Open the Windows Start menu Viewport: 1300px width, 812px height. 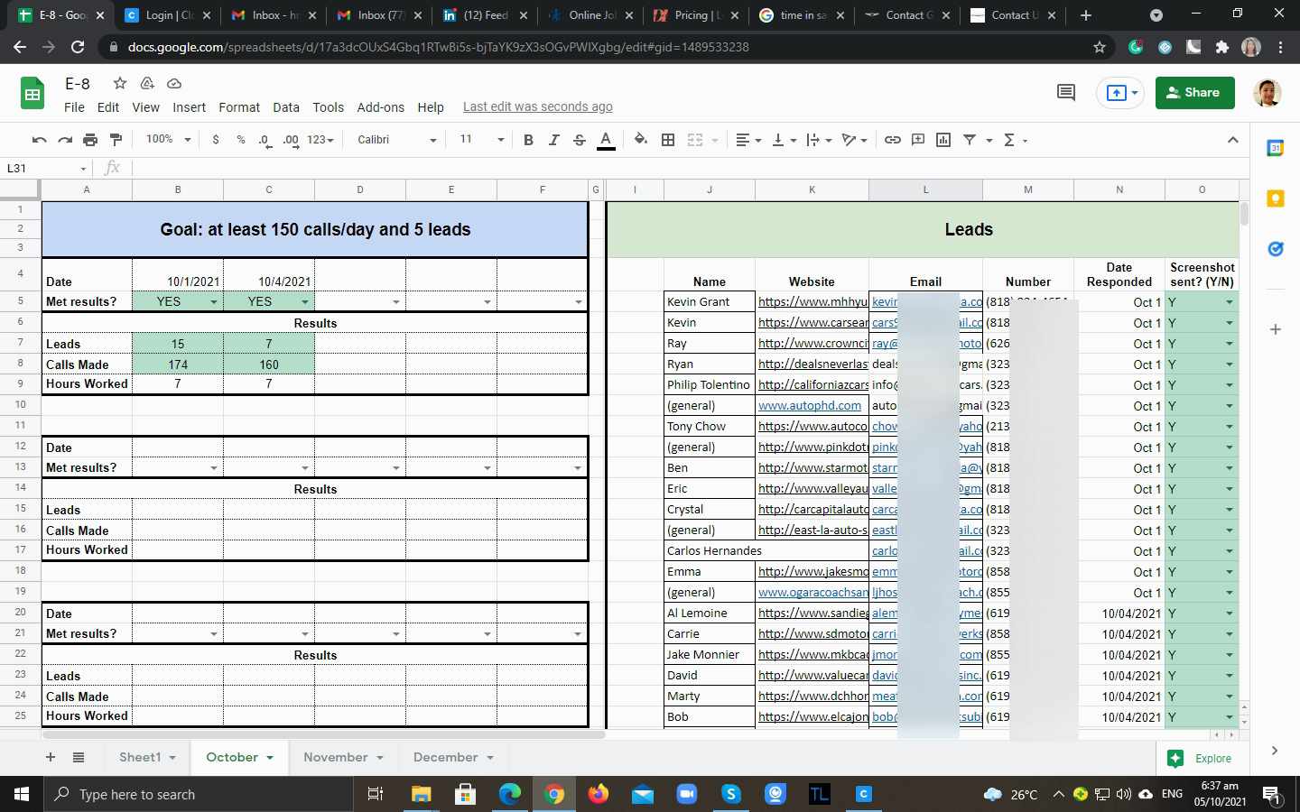21,794
